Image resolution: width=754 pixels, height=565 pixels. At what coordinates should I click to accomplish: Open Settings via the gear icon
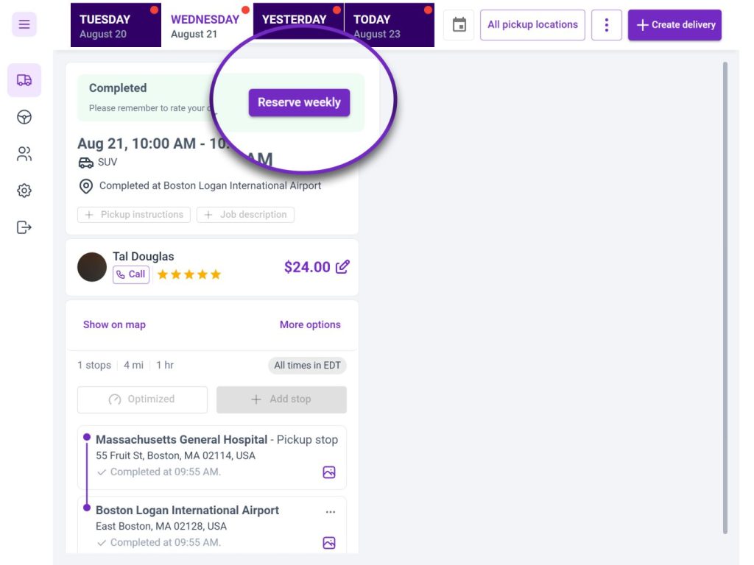point(24,190)
